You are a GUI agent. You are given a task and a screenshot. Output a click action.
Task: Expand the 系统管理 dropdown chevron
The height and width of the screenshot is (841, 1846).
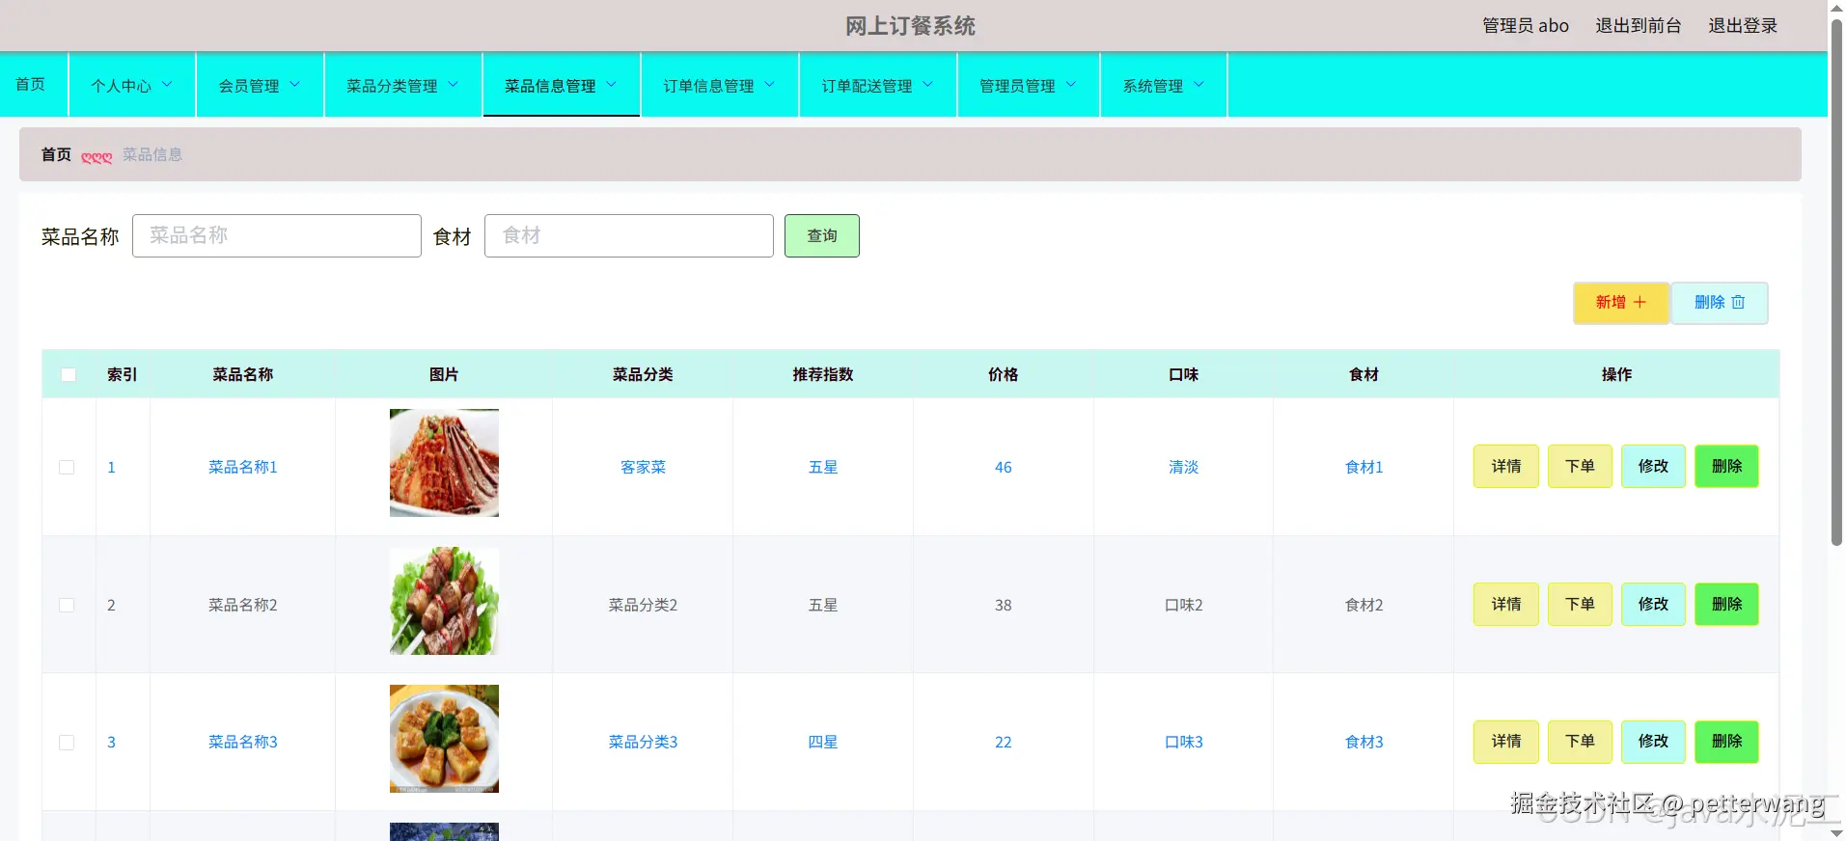pos(1199,85)
